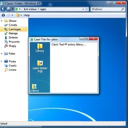This screenshot has height=128, width=128.
Task: Select 'Manage' in the sidebar
Action: (13, 33)
